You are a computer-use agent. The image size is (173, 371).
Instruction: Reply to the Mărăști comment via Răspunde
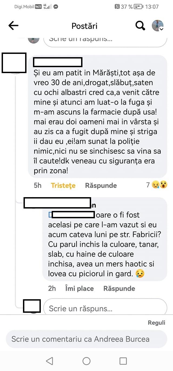tap(101, 186)
